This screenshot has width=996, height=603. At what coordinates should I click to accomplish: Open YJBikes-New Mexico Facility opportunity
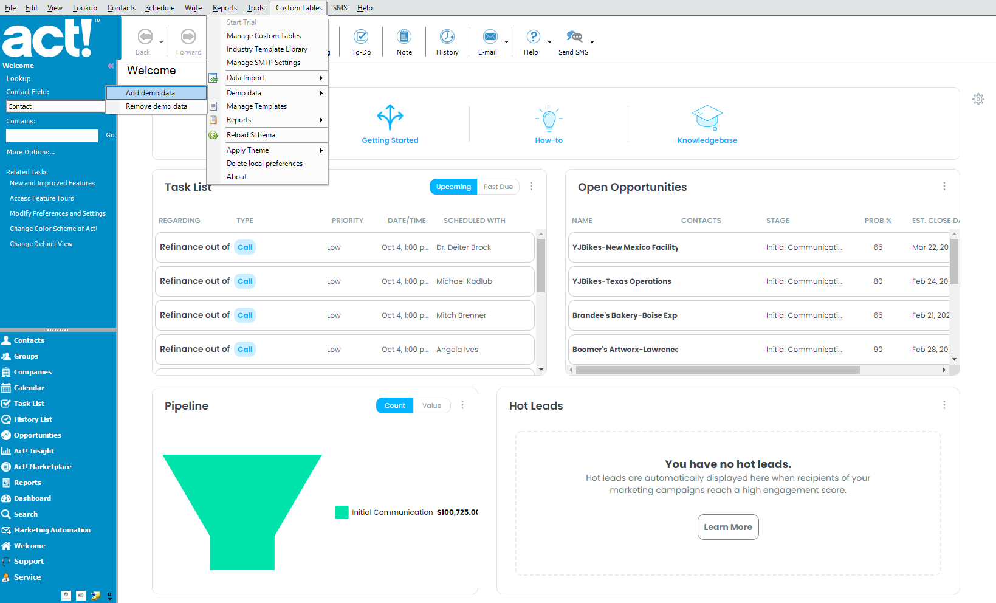(625, 247)
